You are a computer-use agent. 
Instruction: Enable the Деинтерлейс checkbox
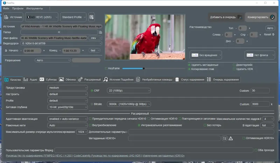click(x=234, y=65)
